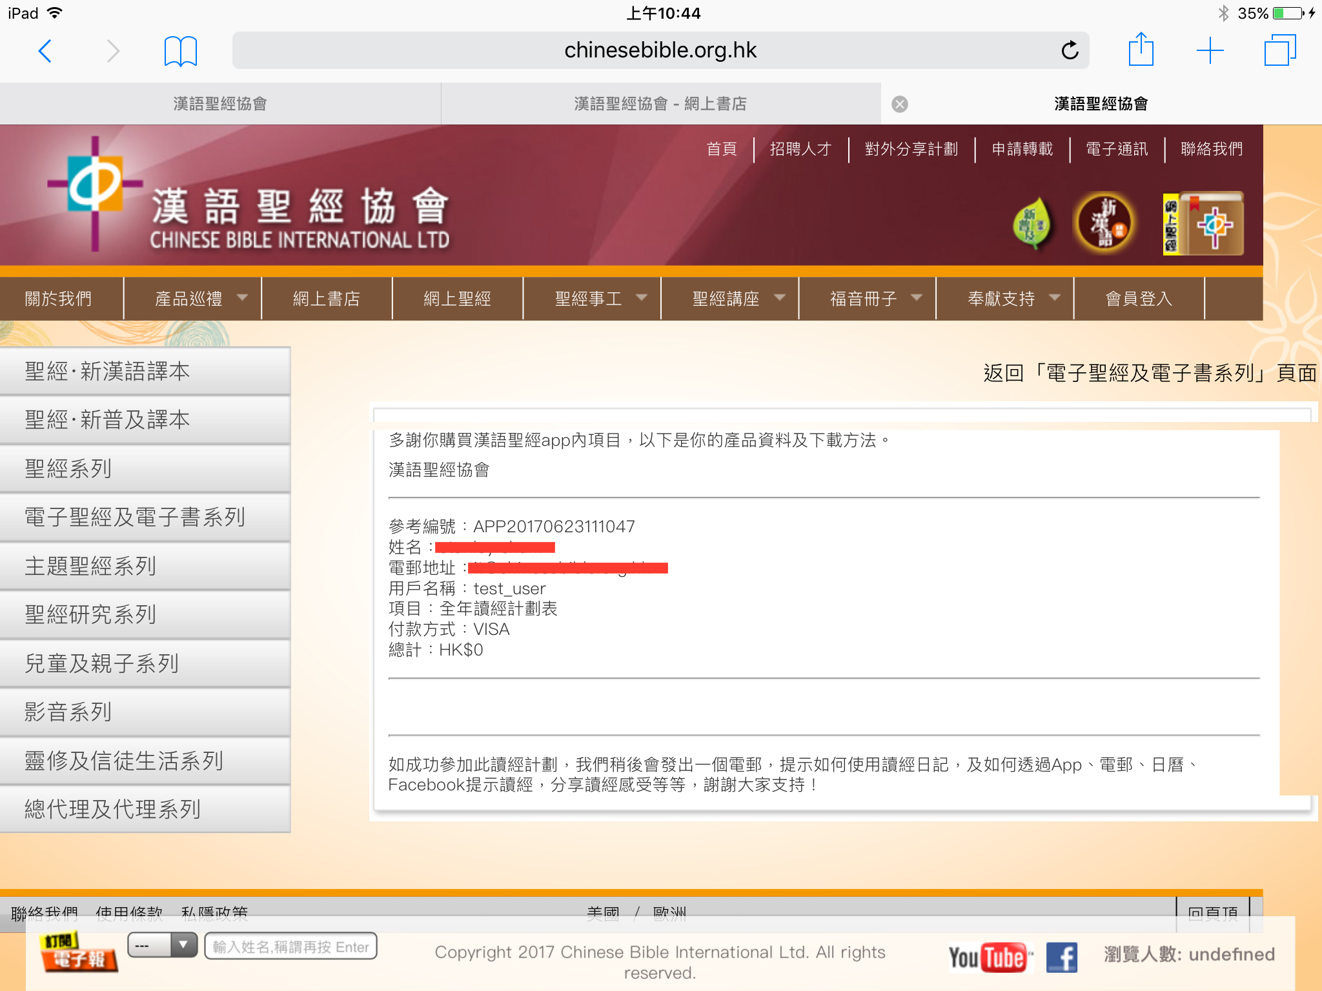Screen dimensions: 1322x991
Task: Reload the page with the refresh icon
Action: tap(1070, 50)
